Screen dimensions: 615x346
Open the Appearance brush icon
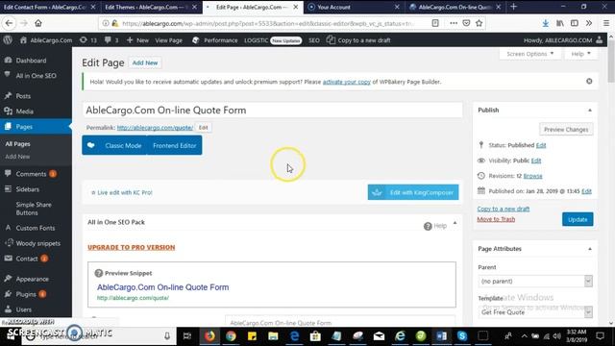(8, 279)
